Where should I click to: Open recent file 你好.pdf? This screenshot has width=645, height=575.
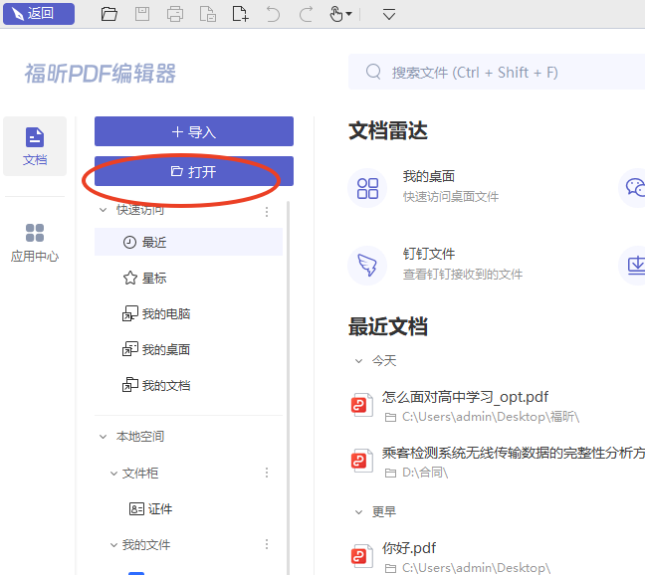pos(409,548)
